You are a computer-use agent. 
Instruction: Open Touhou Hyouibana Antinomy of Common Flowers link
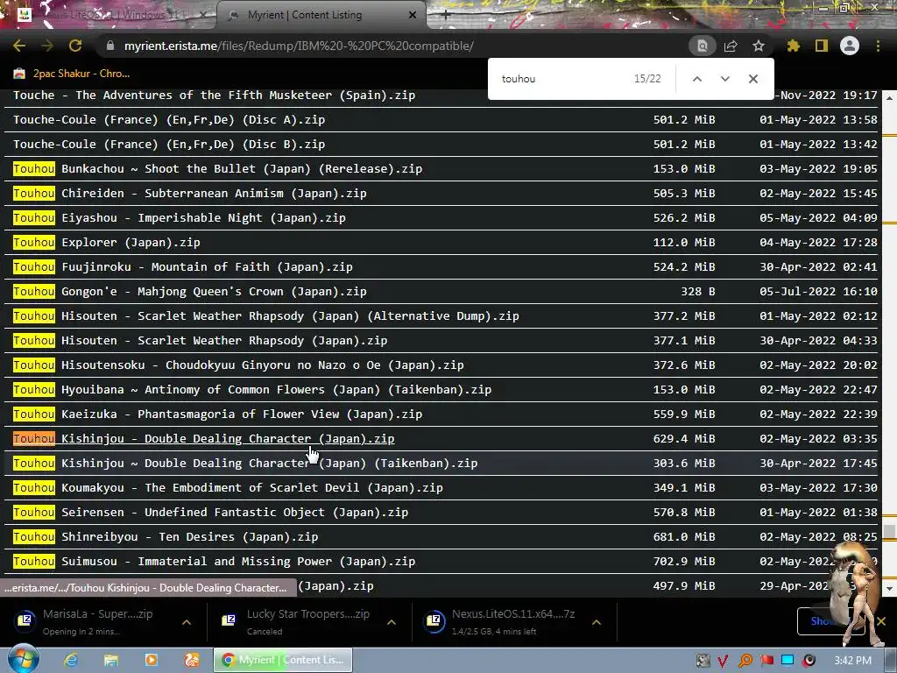252,390
